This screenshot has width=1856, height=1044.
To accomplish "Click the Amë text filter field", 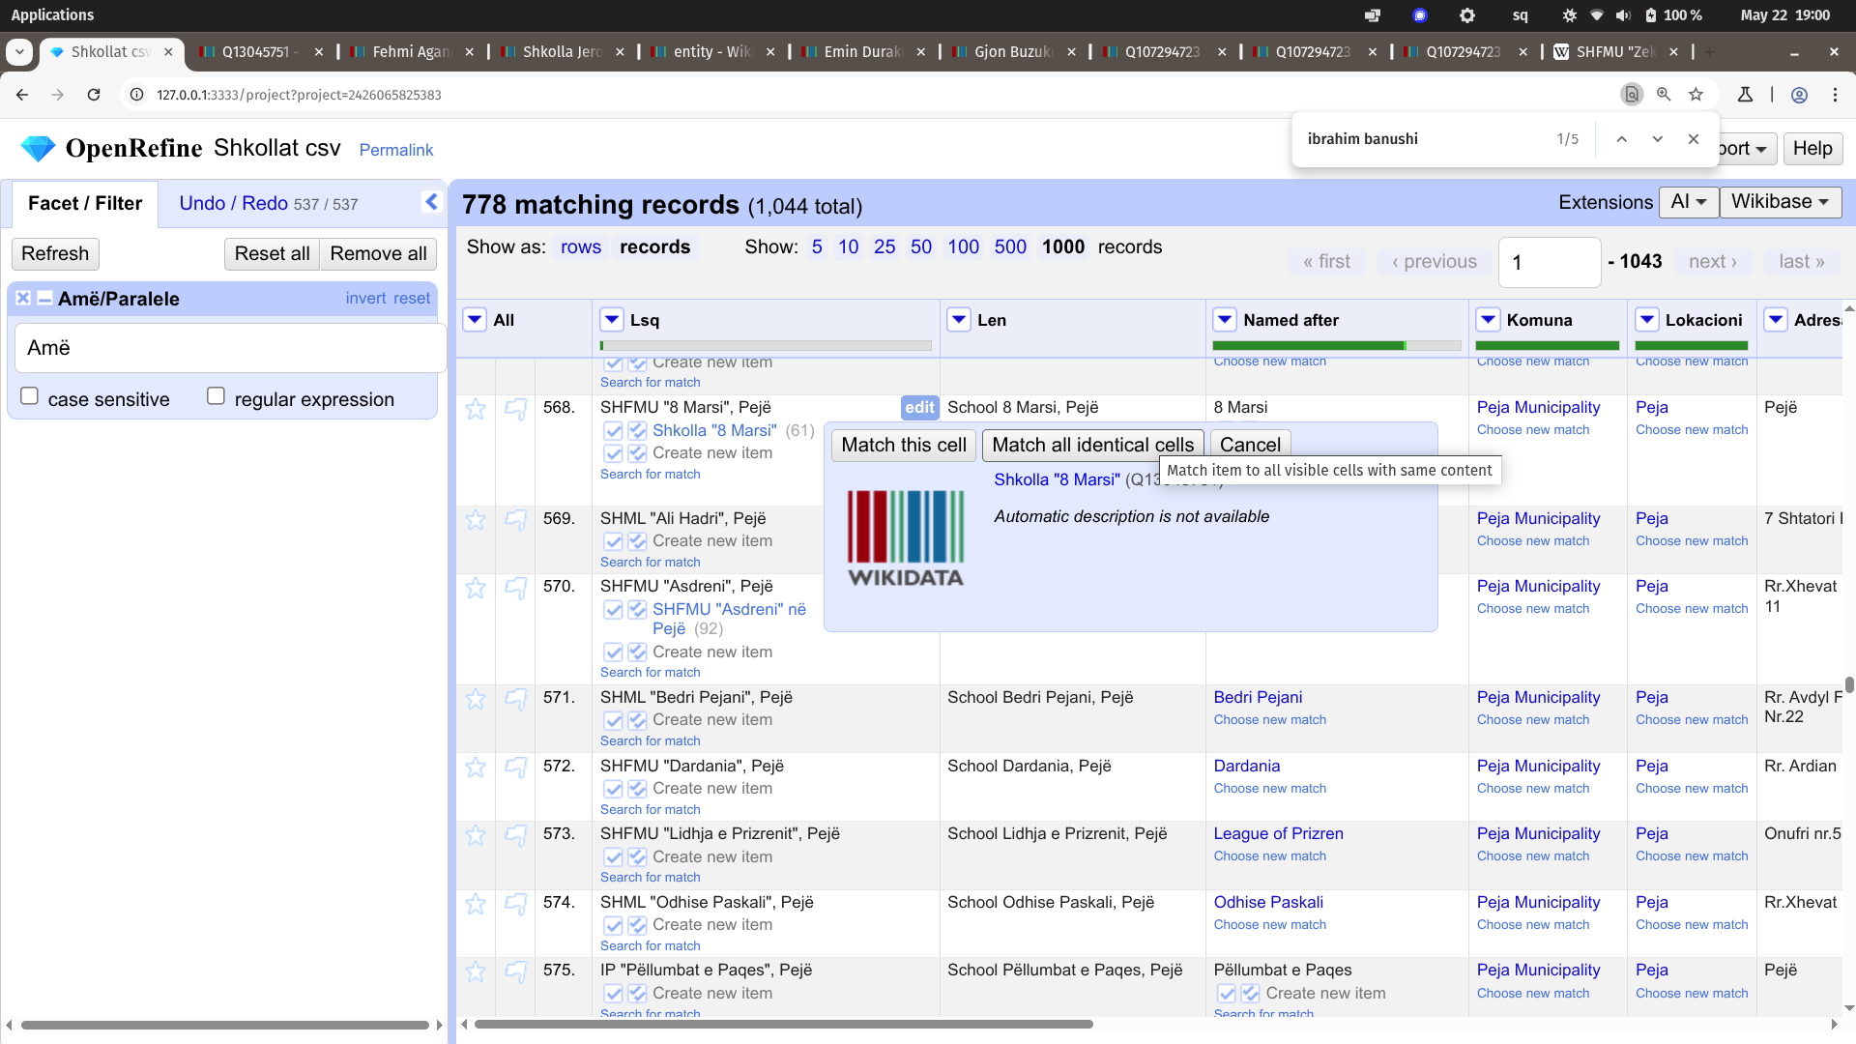I will [x=230, y=348].
